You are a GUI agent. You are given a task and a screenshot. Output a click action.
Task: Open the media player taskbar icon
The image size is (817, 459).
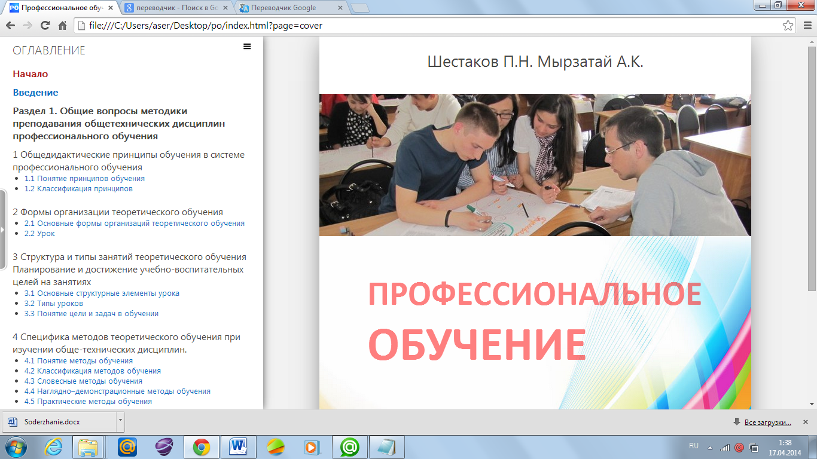click(312, 446)
